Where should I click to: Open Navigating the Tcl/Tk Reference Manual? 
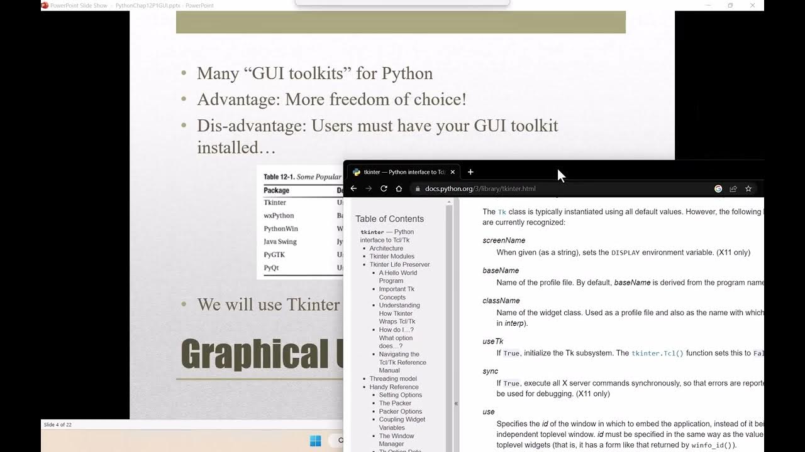coord(402,362)
